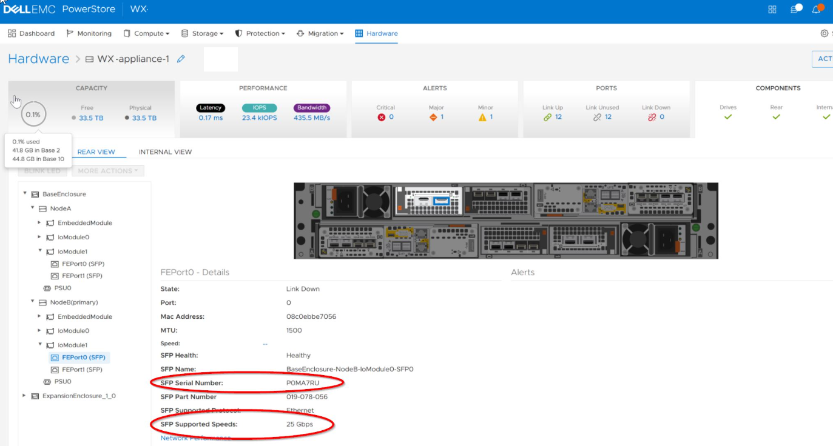Click the settings gear icon
Screen dimensions: 833x446
[824, 33]
